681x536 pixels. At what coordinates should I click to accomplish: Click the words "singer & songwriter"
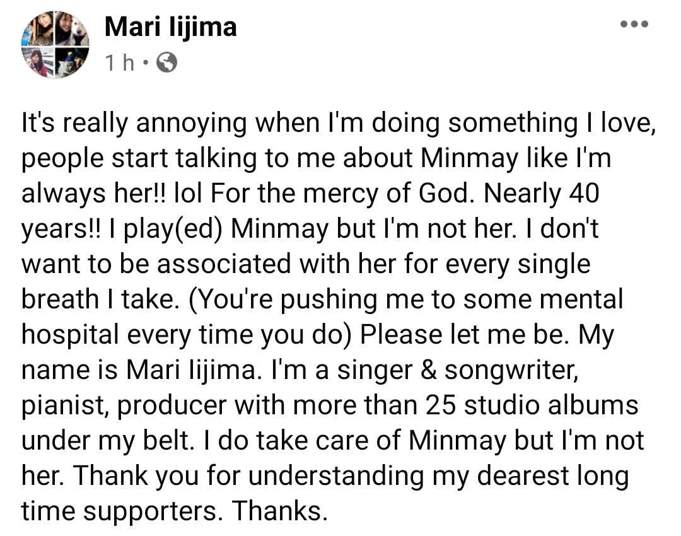click(x=458, y=371)
